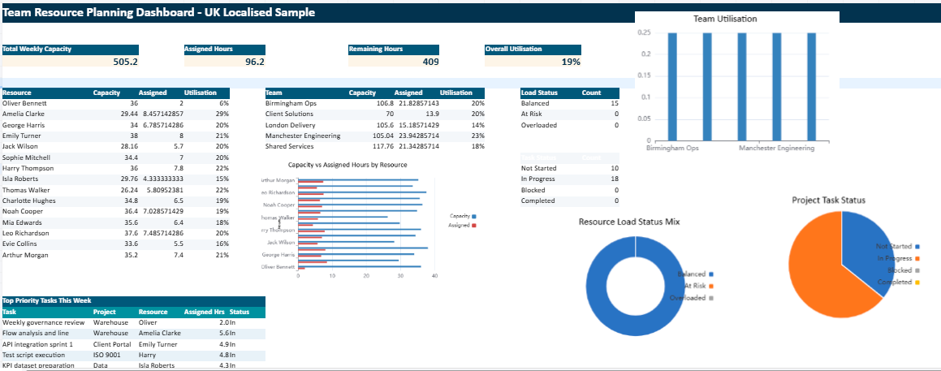Click Oliver Bennett in the Resource table

pyautogui.click(x=24, y=103)
